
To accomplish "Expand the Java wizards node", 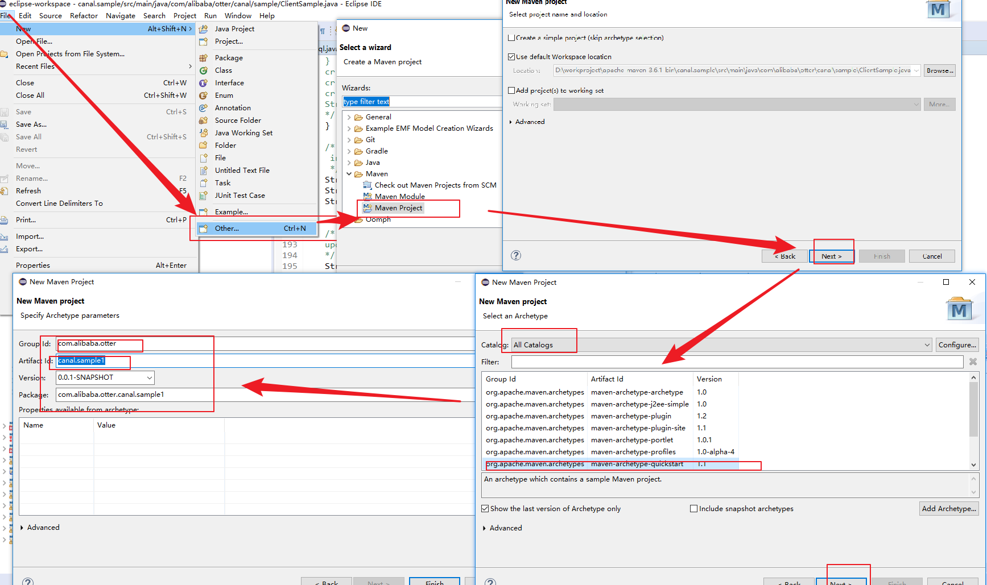I will pyautogui.click(x=349, y=163).
